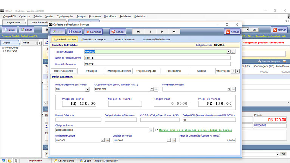Open the Produto Disponível para Venda dropdown
The height and width of the screenshot is (163, 290).
coord(87,89)
